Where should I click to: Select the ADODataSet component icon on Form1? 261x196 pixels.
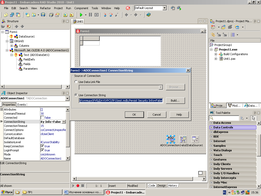[183, 139]
